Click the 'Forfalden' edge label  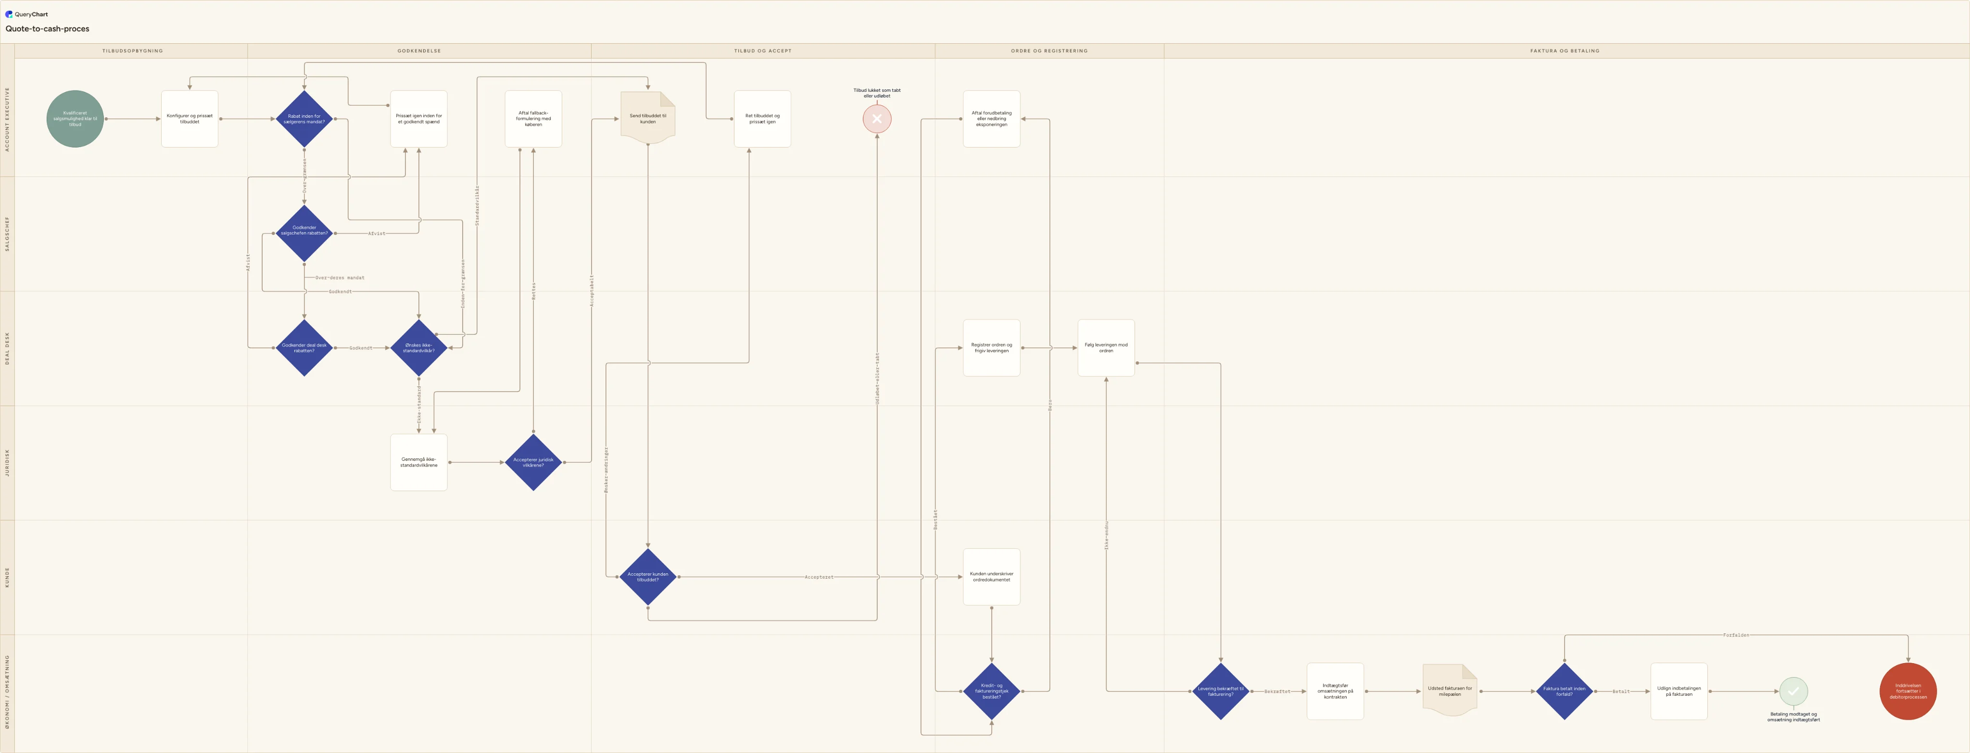click(x=1736, y=634)
